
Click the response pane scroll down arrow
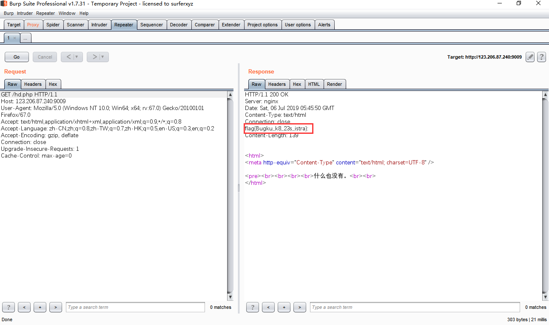click(546, 297)
